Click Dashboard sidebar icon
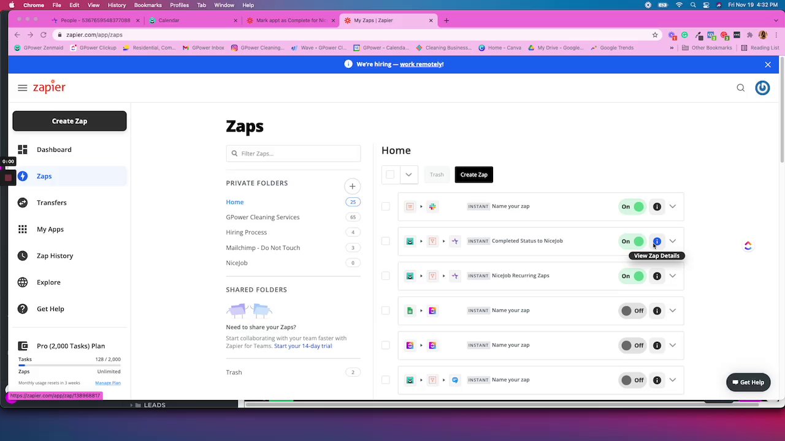Screen dimensions: 785x441 23,149
